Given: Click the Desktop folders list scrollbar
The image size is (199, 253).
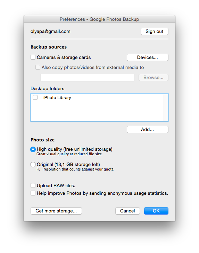Looking at the screenshot, I should coord(166,108).
